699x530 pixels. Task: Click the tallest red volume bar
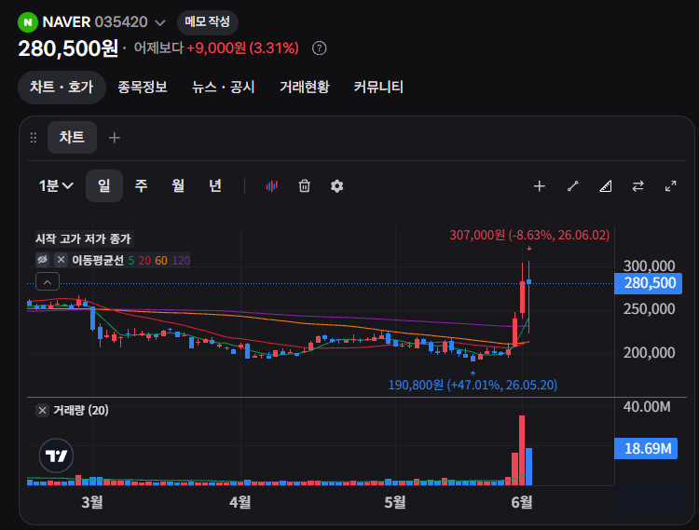[x=522, y=450]
